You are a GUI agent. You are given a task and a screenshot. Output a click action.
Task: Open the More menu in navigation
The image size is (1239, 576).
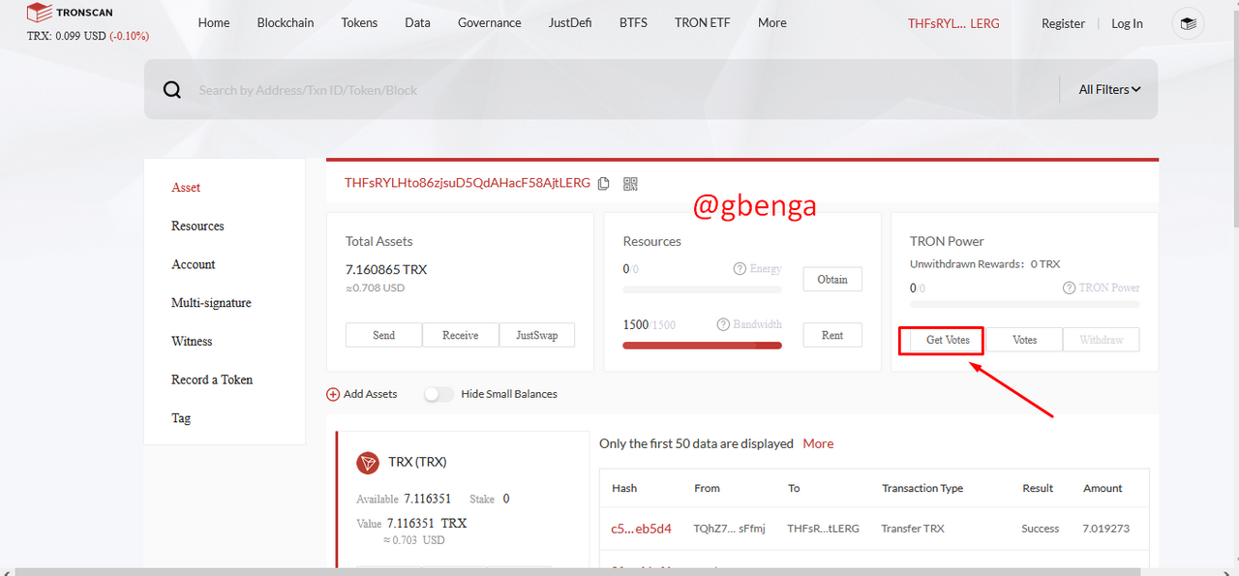[x=772, y=22]
